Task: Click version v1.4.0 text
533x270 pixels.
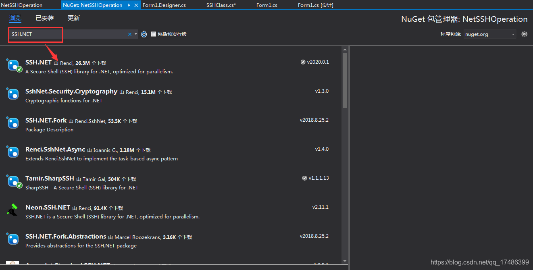Action: point(322,149)
